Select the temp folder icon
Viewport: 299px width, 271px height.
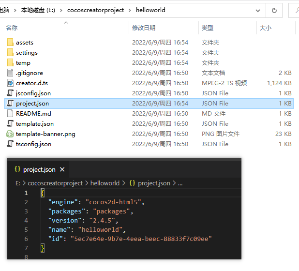[x=10, y=63]
